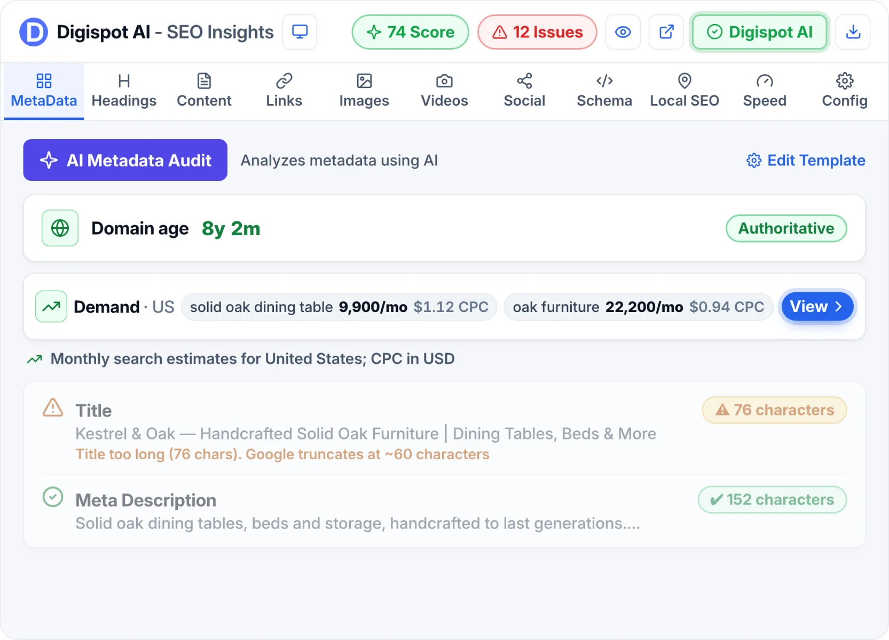This screenshot has width=889, height=640.
Task: Select the Schema tab
Action: (x=604, y=91)
